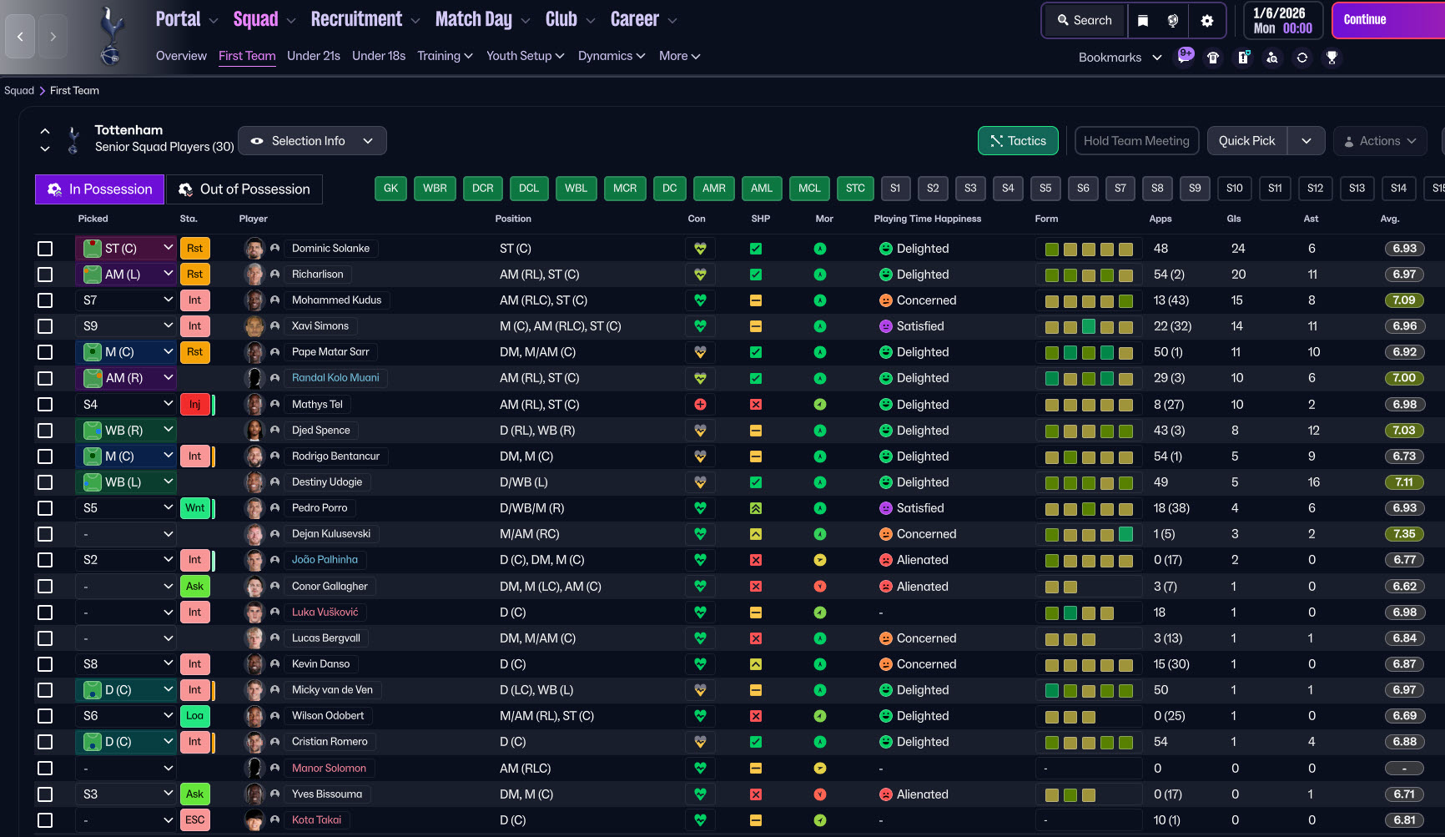
Task: Click the globe world icon near Search
Action: pos(1172,21)
